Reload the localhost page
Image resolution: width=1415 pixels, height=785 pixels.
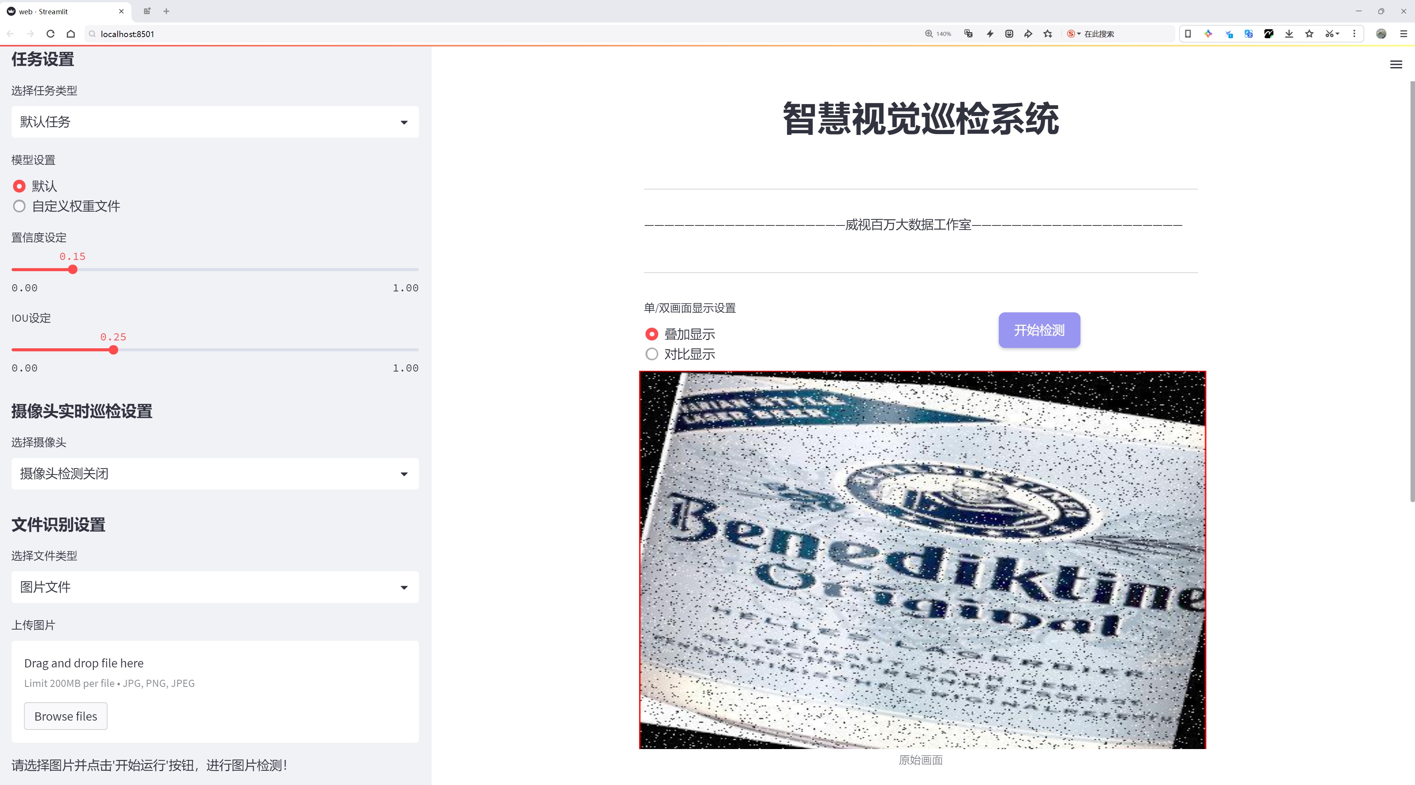tap(51, 33)
